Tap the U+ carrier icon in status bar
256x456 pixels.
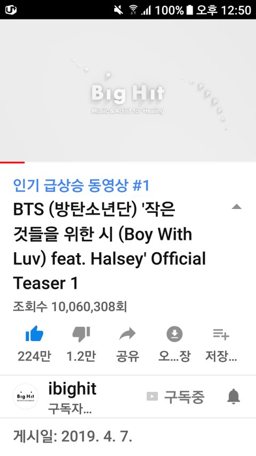point(11,10)
